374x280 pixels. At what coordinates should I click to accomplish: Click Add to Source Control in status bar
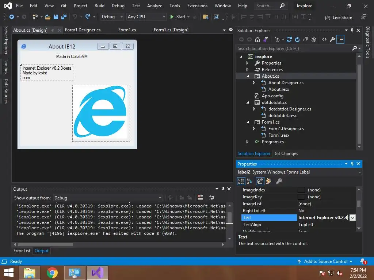(x=325, y=261)
